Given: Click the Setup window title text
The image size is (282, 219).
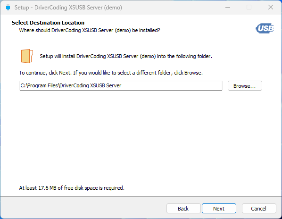Looking at the screenshot, I should 68,8.
